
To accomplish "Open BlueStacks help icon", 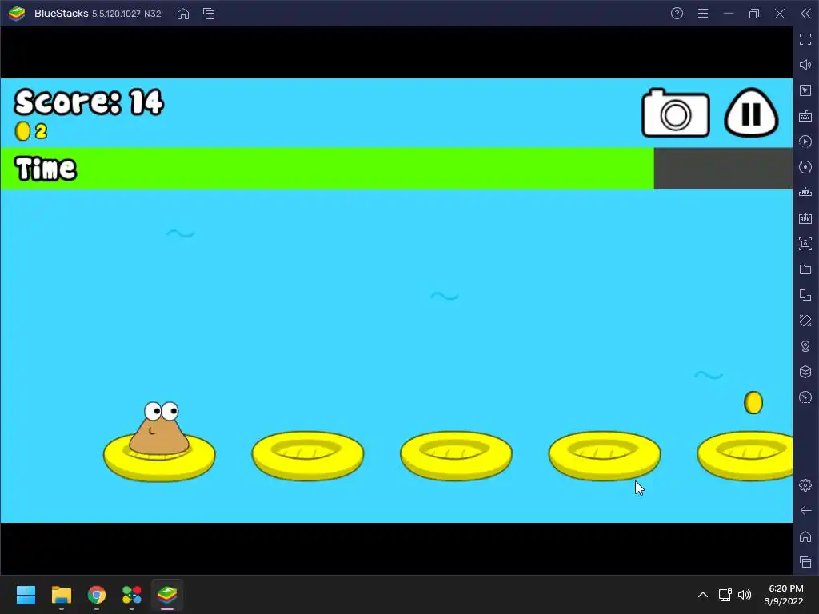I will pos(677,14).
